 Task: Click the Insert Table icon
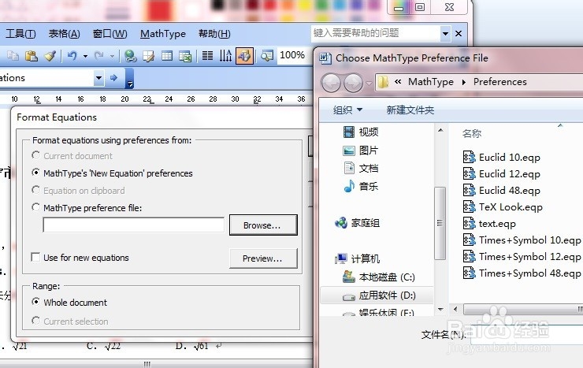167,57
